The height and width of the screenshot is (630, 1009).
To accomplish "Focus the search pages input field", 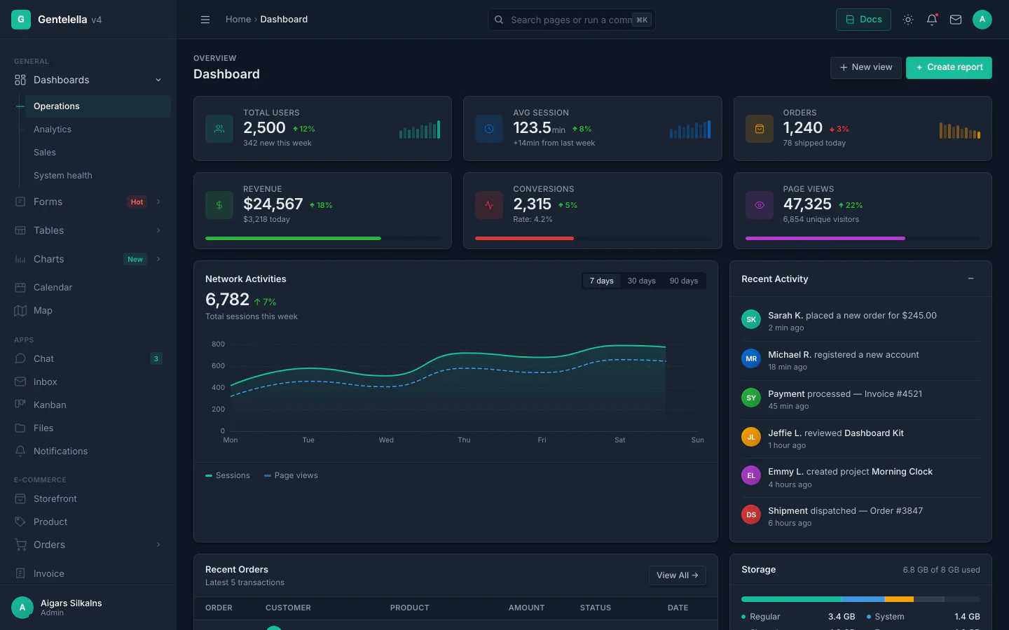I will pyautogui.click(x=572, y=20).
